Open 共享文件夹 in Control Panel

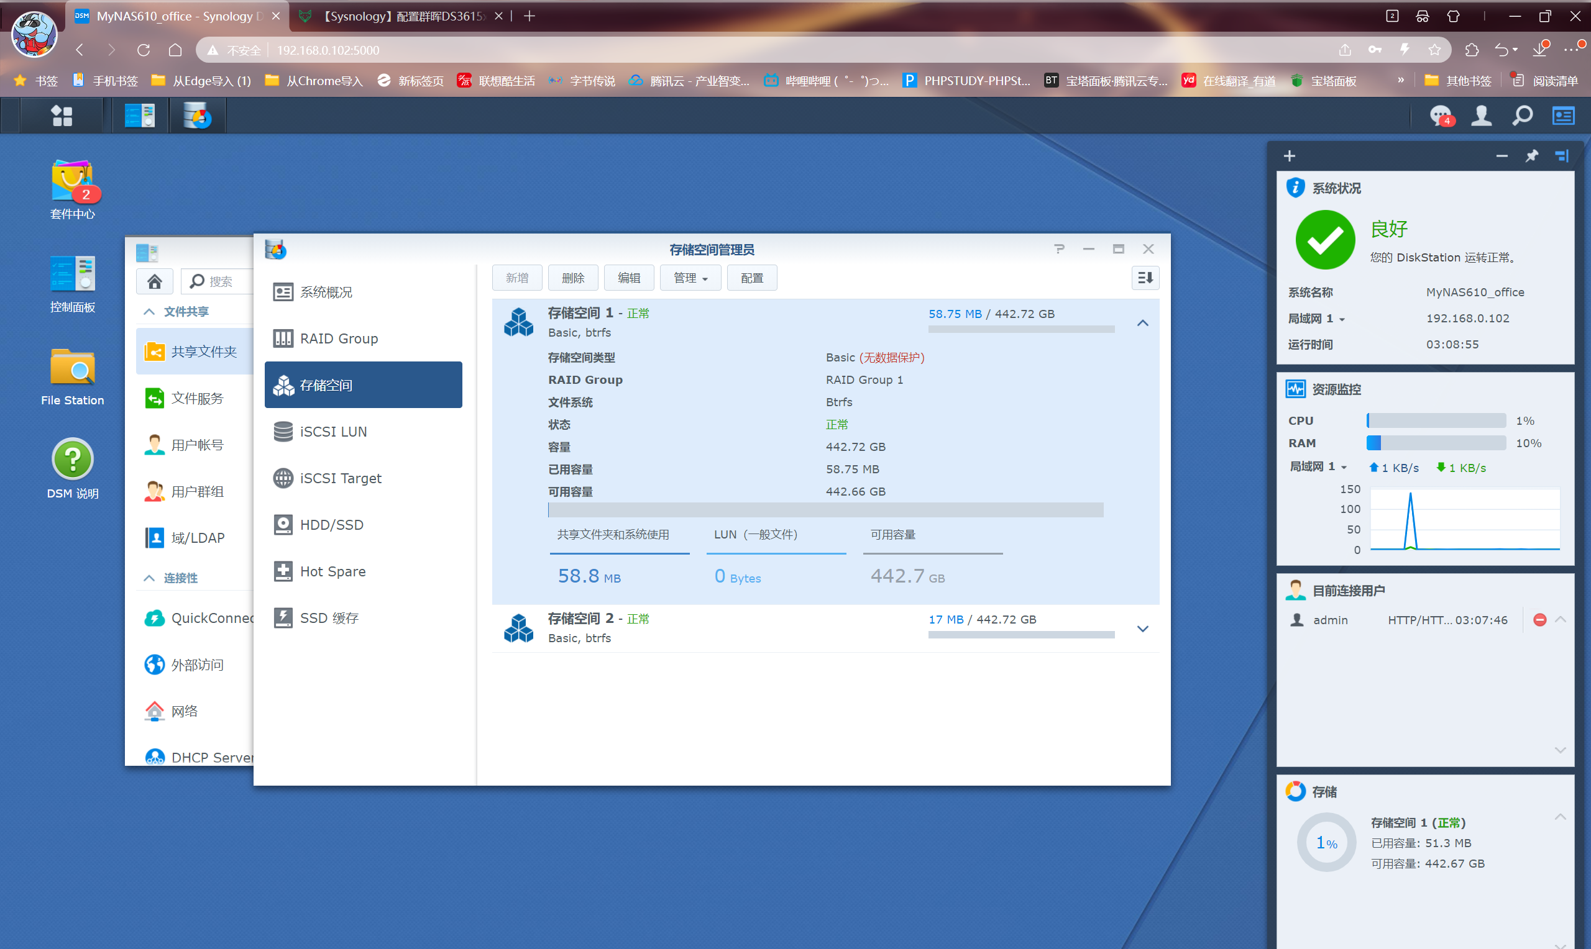click(x=195, y=351)
